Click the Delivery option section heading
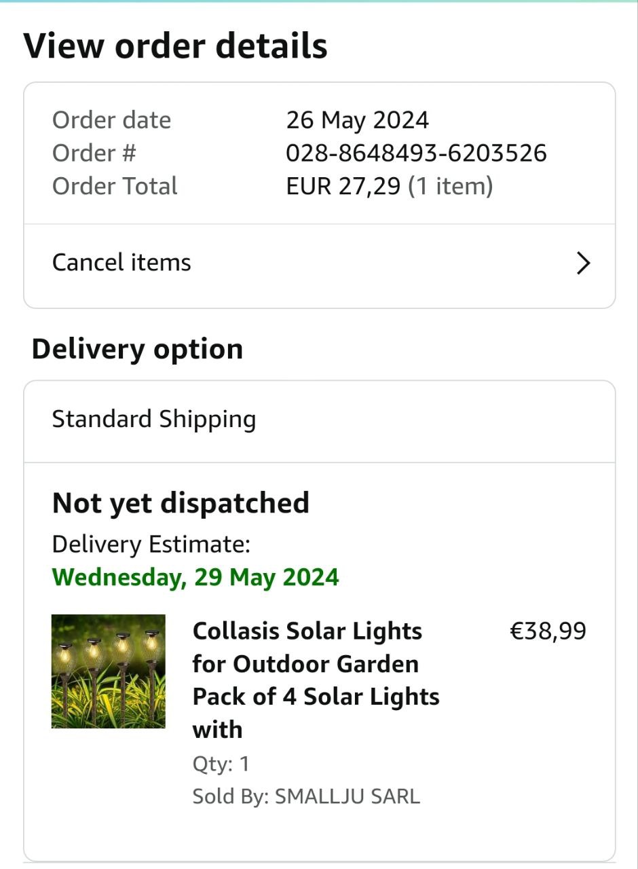This screenshot has width=638, height=869. pyautogui.click(x=137, y=349)
